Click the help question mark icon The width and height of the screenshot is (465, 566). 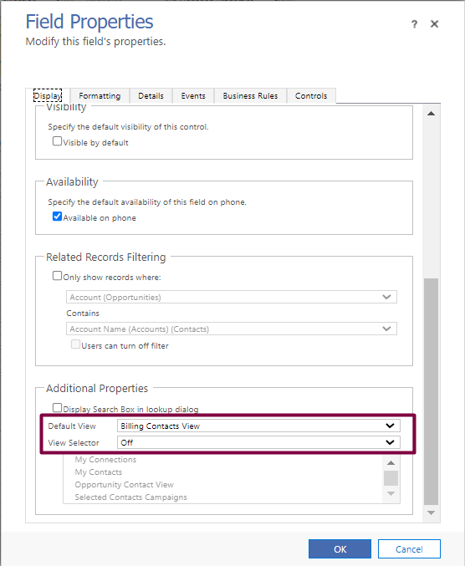(415, 24)
